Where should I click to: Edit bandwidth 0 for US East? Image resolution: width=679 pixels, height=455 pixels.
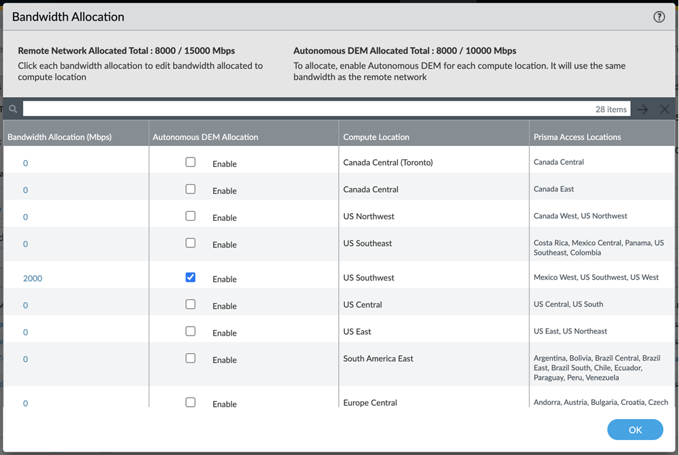click(x=26, y=332)
